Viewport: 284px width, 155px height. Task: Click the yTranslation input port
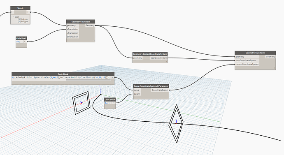coord(72,33)
